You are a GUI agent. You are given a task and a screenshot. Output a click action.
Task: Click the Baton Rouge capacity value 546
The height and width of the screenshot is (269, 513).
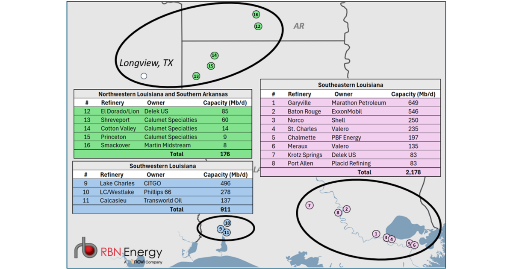413,111
